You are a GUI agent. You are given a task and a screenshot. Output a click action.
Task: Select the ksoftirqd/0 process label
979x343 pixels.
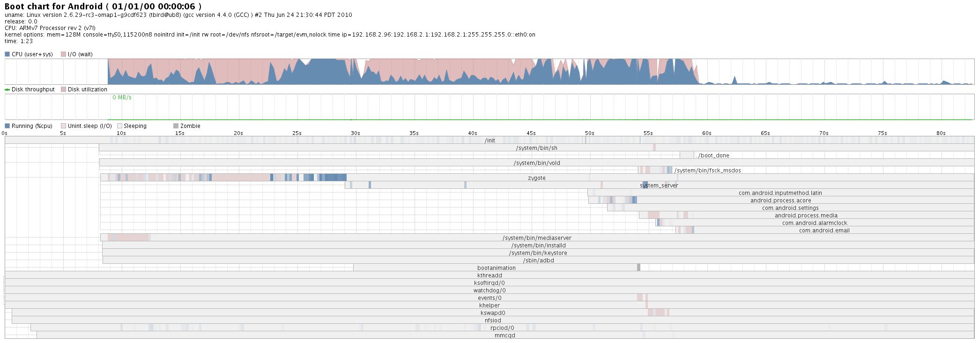(x=489, y=283)
